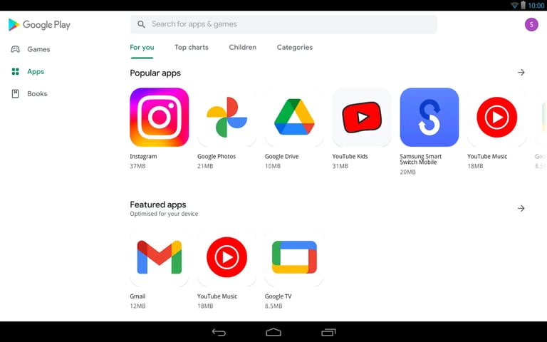Expand Popular apps with the arrow
This screenshot has width=547, height=342.
point(521,73)
